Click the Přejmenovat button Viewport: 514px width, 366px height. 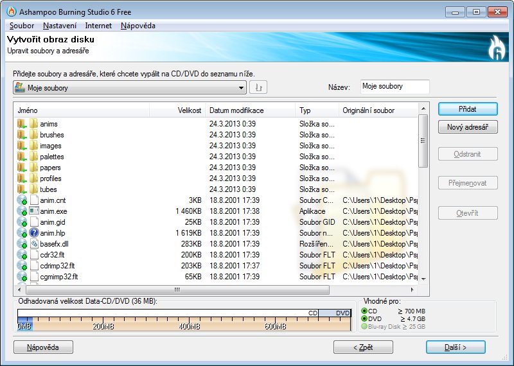point(468,183)
